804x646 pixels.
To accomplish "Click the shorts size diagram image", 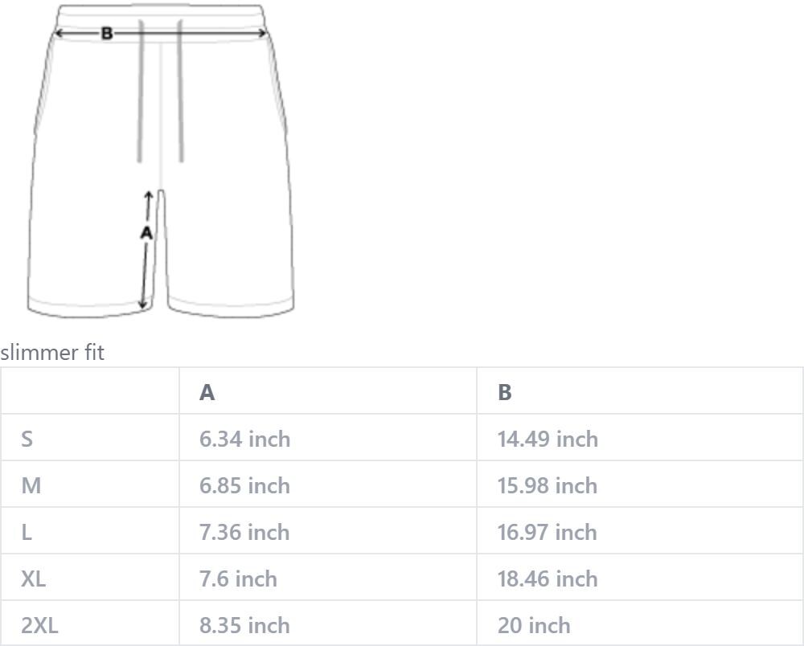I will (x=161, y=161).
